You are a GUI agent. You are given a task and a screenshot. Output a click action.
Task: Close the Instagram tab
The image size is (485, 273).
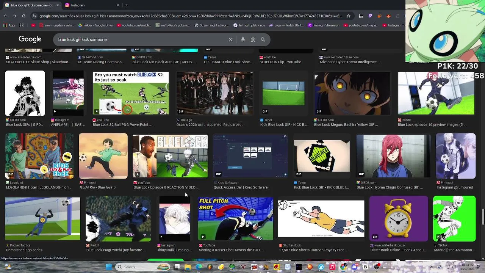(117, 5)
